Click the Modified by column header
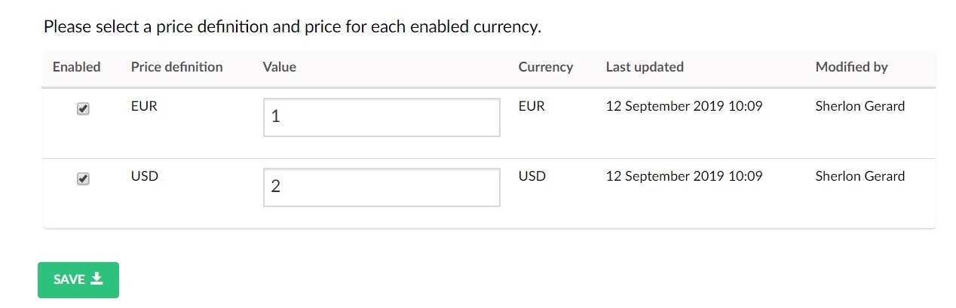 coord(851,67)
